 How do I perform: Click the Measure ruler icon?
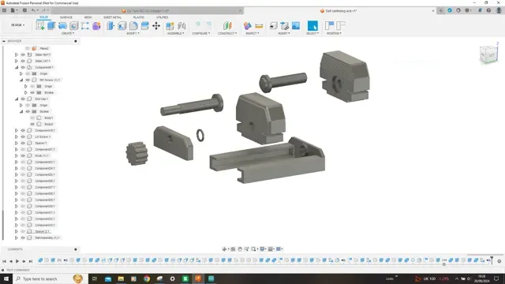pyautogui.click(x=259, y=26)
